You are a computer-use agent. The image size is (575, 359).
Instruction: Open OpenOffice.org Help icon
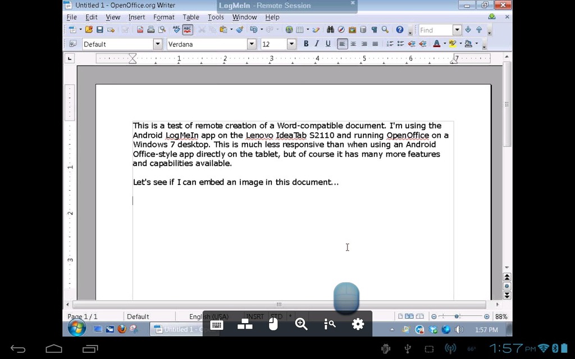click(400, 30)
